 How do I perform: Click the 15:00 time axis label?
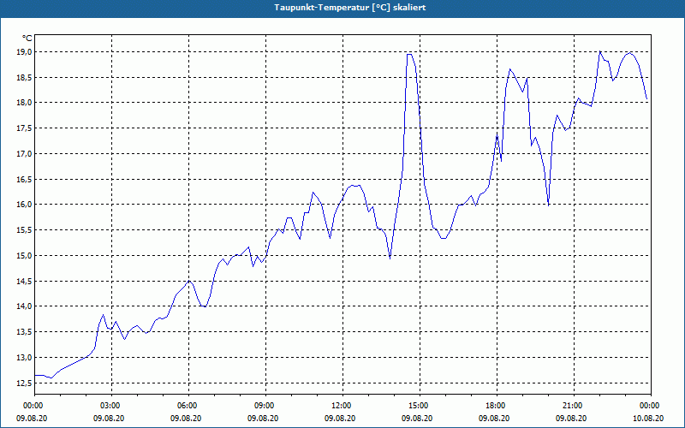(420, 406)
